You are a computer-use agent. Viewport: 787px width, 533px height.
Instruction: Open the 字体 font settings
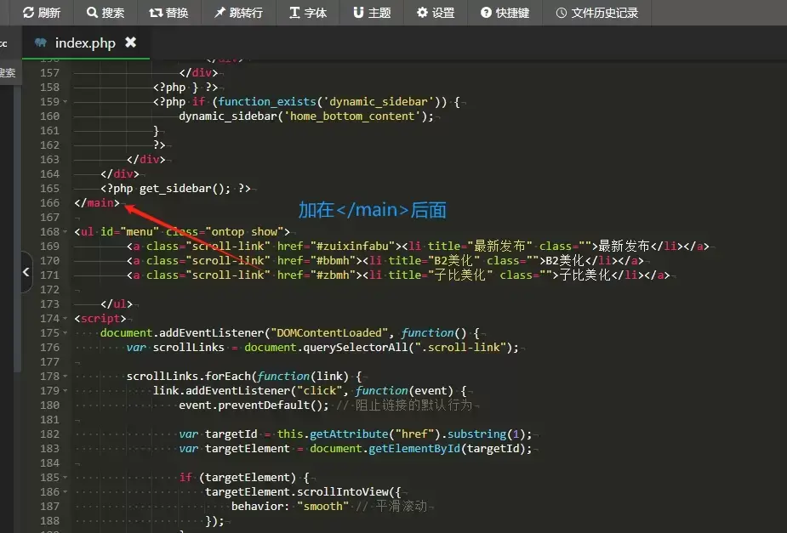[307, 13]
